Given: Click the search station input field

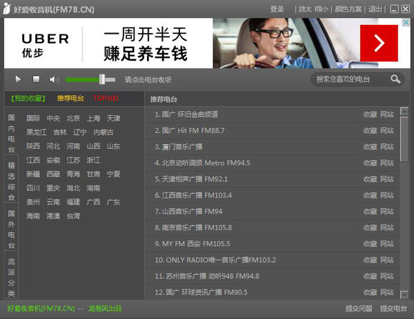Looking at the screenshot, I should click(351, 79).
